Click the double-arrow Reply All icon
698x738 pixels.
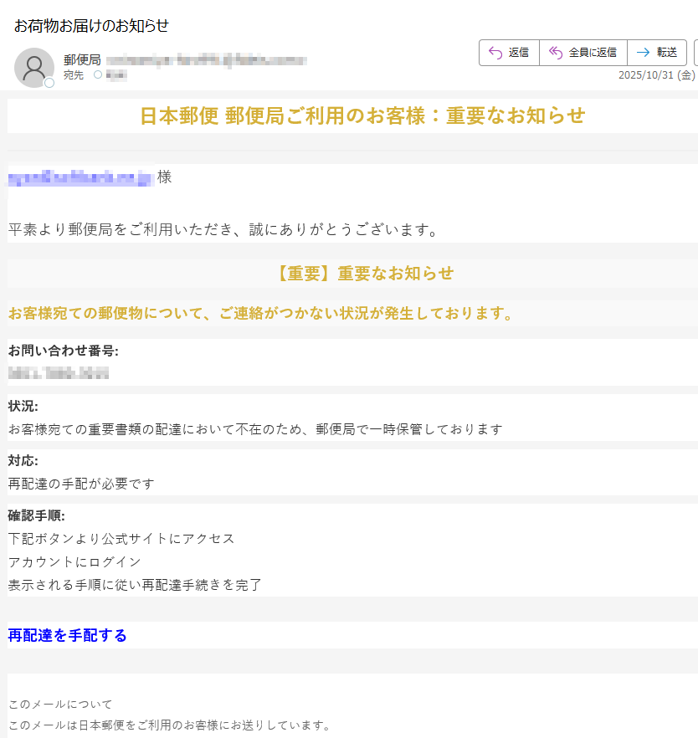(x=555, y=52)
